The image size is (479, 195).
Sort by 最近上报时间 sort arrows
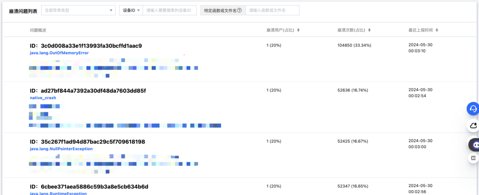point(437,30)
